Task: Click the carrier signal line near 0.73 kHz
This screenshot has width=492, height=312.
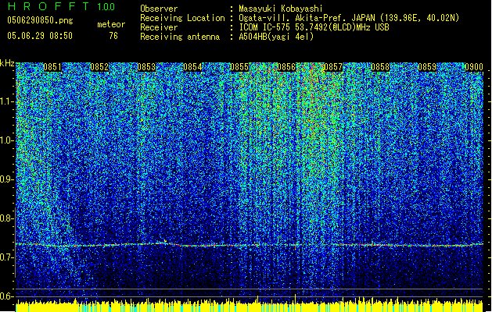Action: tap(250, 245)
